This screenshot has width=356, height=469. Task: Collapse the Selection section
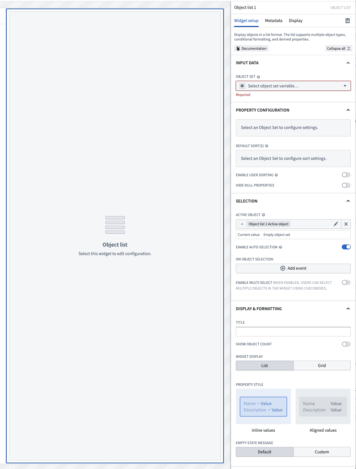coord(348,201)
